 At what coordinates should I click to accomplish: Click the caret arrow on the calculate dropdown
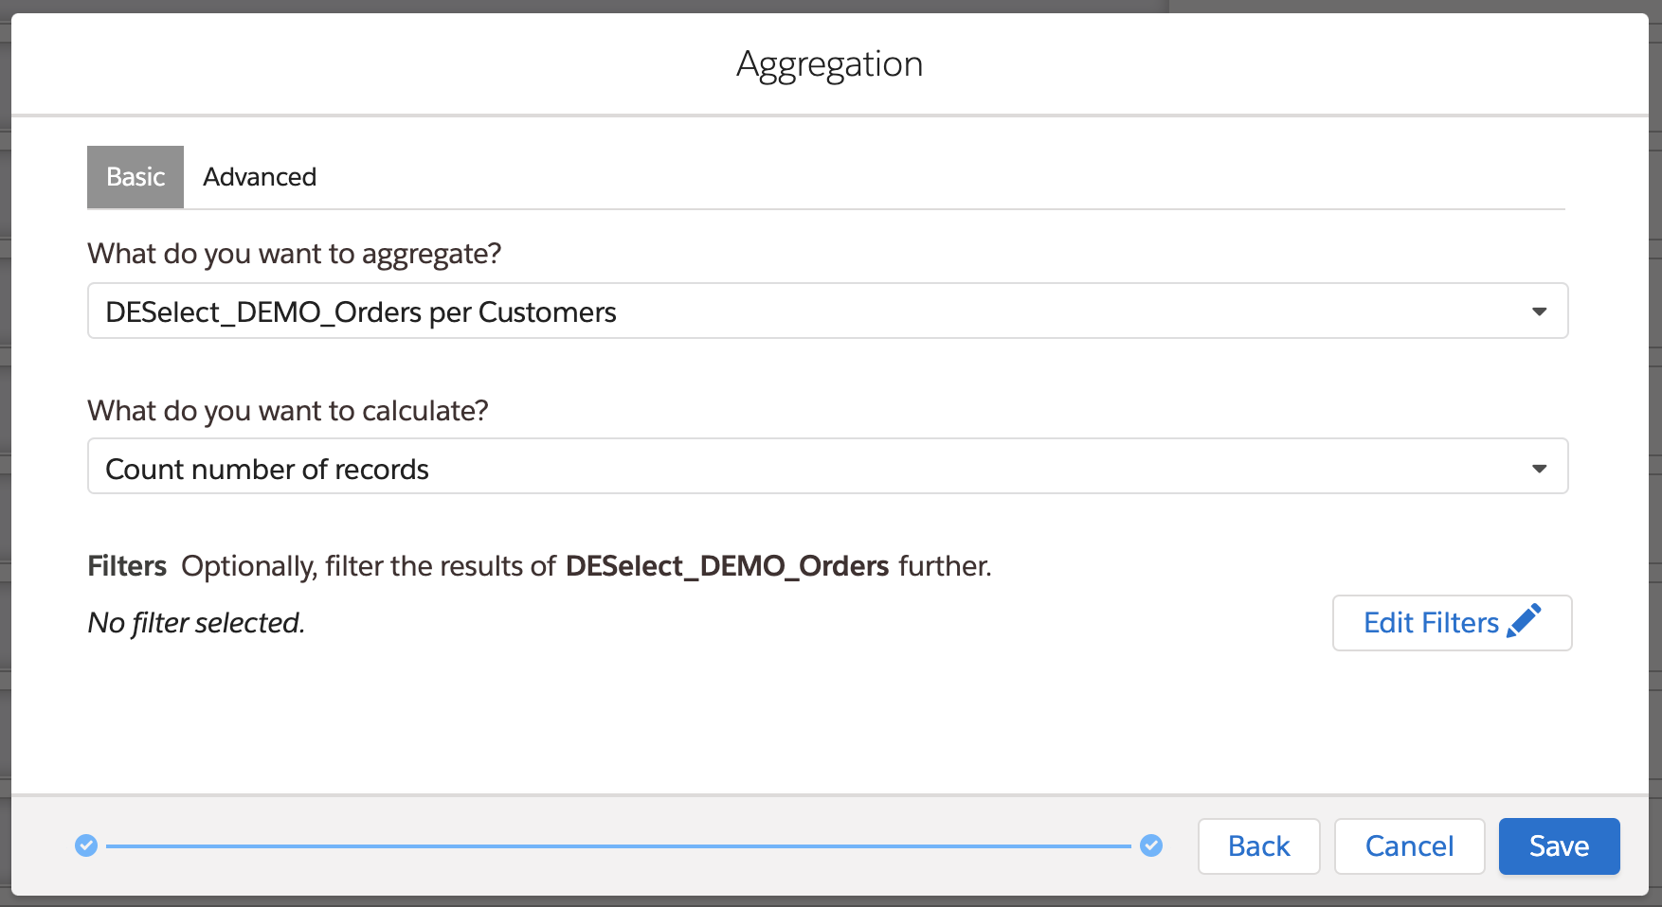[x=1539, y=468]
